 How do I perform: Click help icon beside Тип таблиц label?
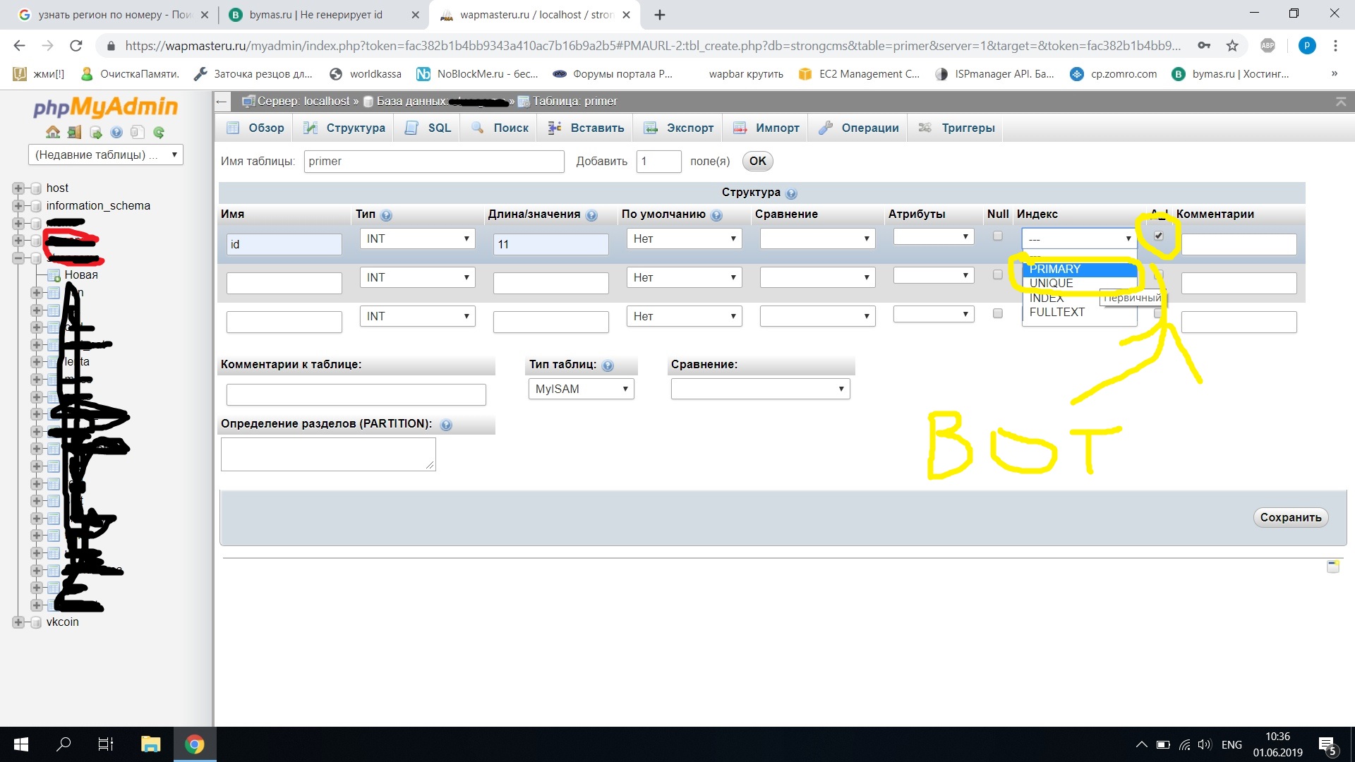[x=608, y=365]
